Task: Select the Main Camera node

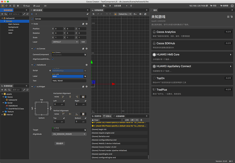Action: [14, 24]
